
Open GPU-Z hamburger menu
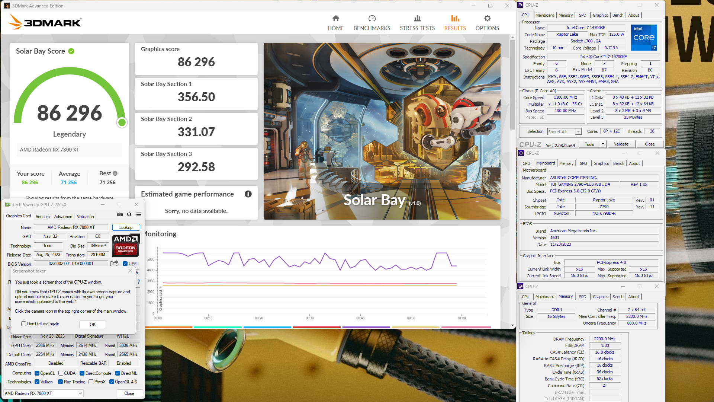(139, 214)
